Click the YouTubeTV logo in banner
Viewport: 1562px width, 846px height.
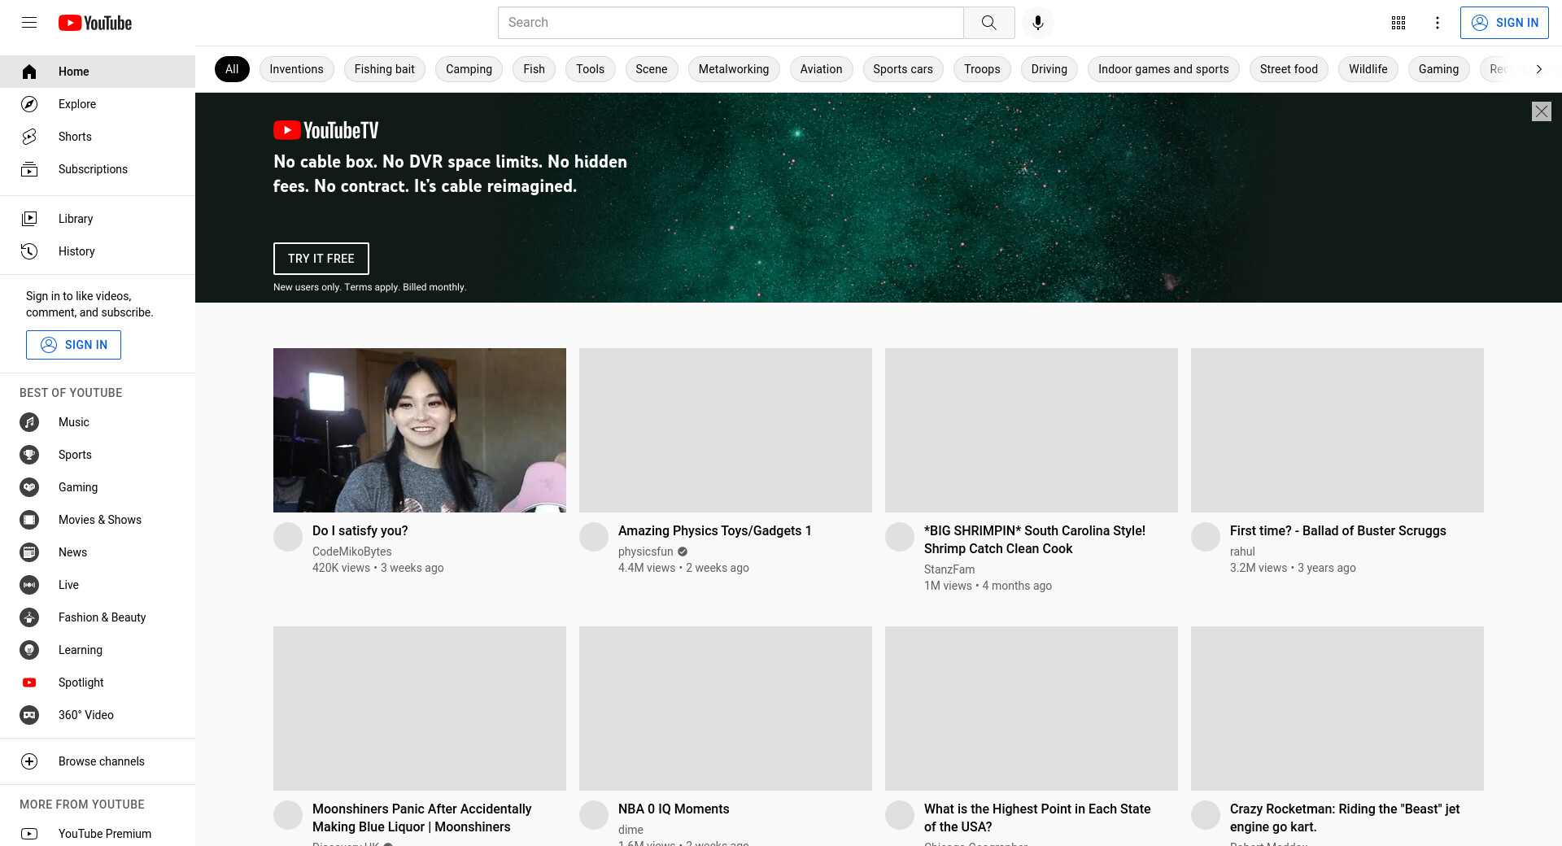[x=326, y=130]
